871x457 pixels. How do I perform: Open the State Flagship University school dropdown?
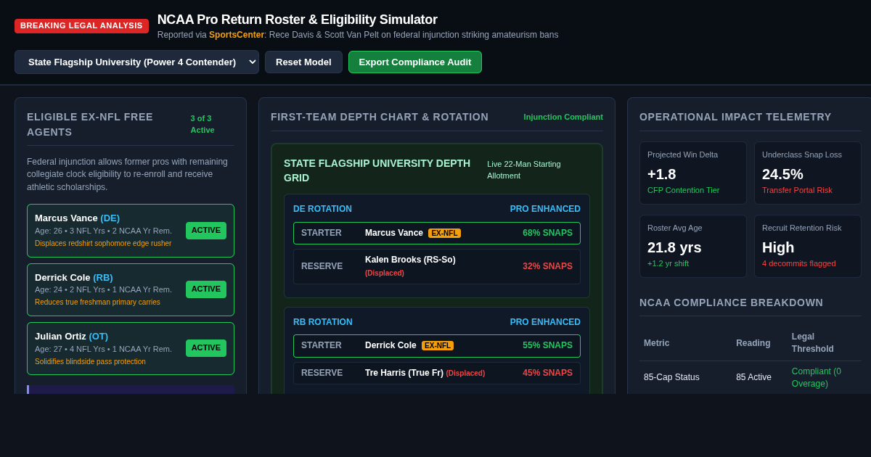pyautogui.click(x=136, y=62)
